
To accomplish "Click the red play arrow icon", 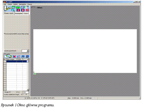I will point(23,10).
